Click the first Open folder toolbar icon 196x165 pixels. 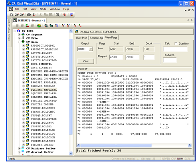pos(17,15)
